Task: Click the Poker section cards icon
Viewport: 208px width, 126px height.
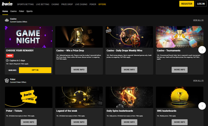Action: [7, 80]
